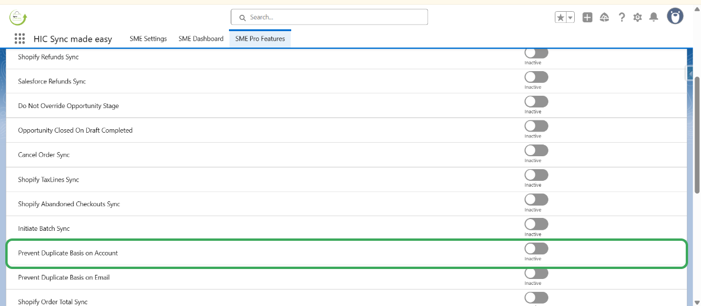701x306 pixels.
Task: Open the Setup gear icon
Action: (638, 18)
